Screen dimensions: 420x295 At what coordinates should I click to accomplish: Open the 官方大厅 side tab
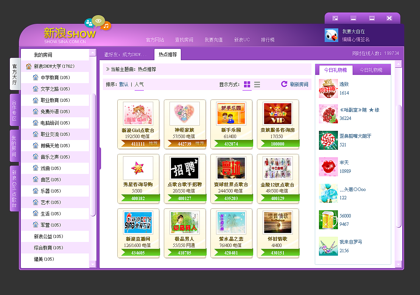[14, 74]
